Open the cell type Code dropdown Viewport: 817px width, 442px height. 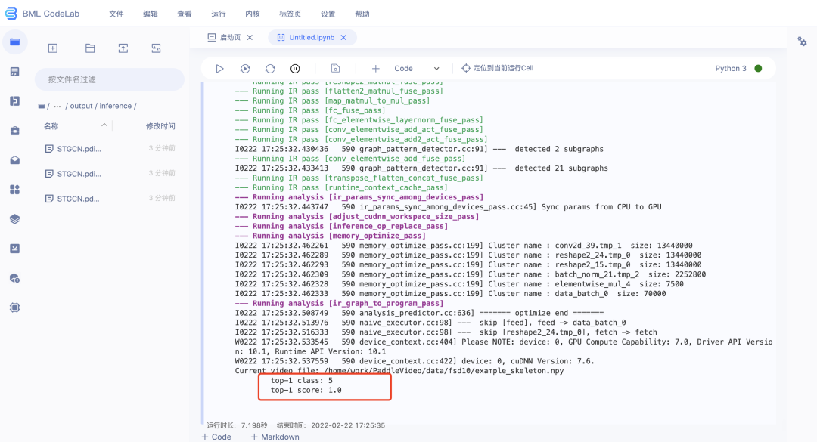point(417,68)
